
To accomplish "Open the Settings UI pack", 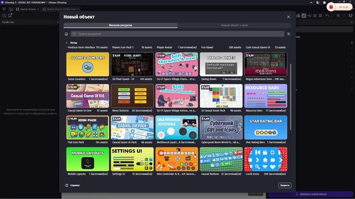I will tap(132, 159).
